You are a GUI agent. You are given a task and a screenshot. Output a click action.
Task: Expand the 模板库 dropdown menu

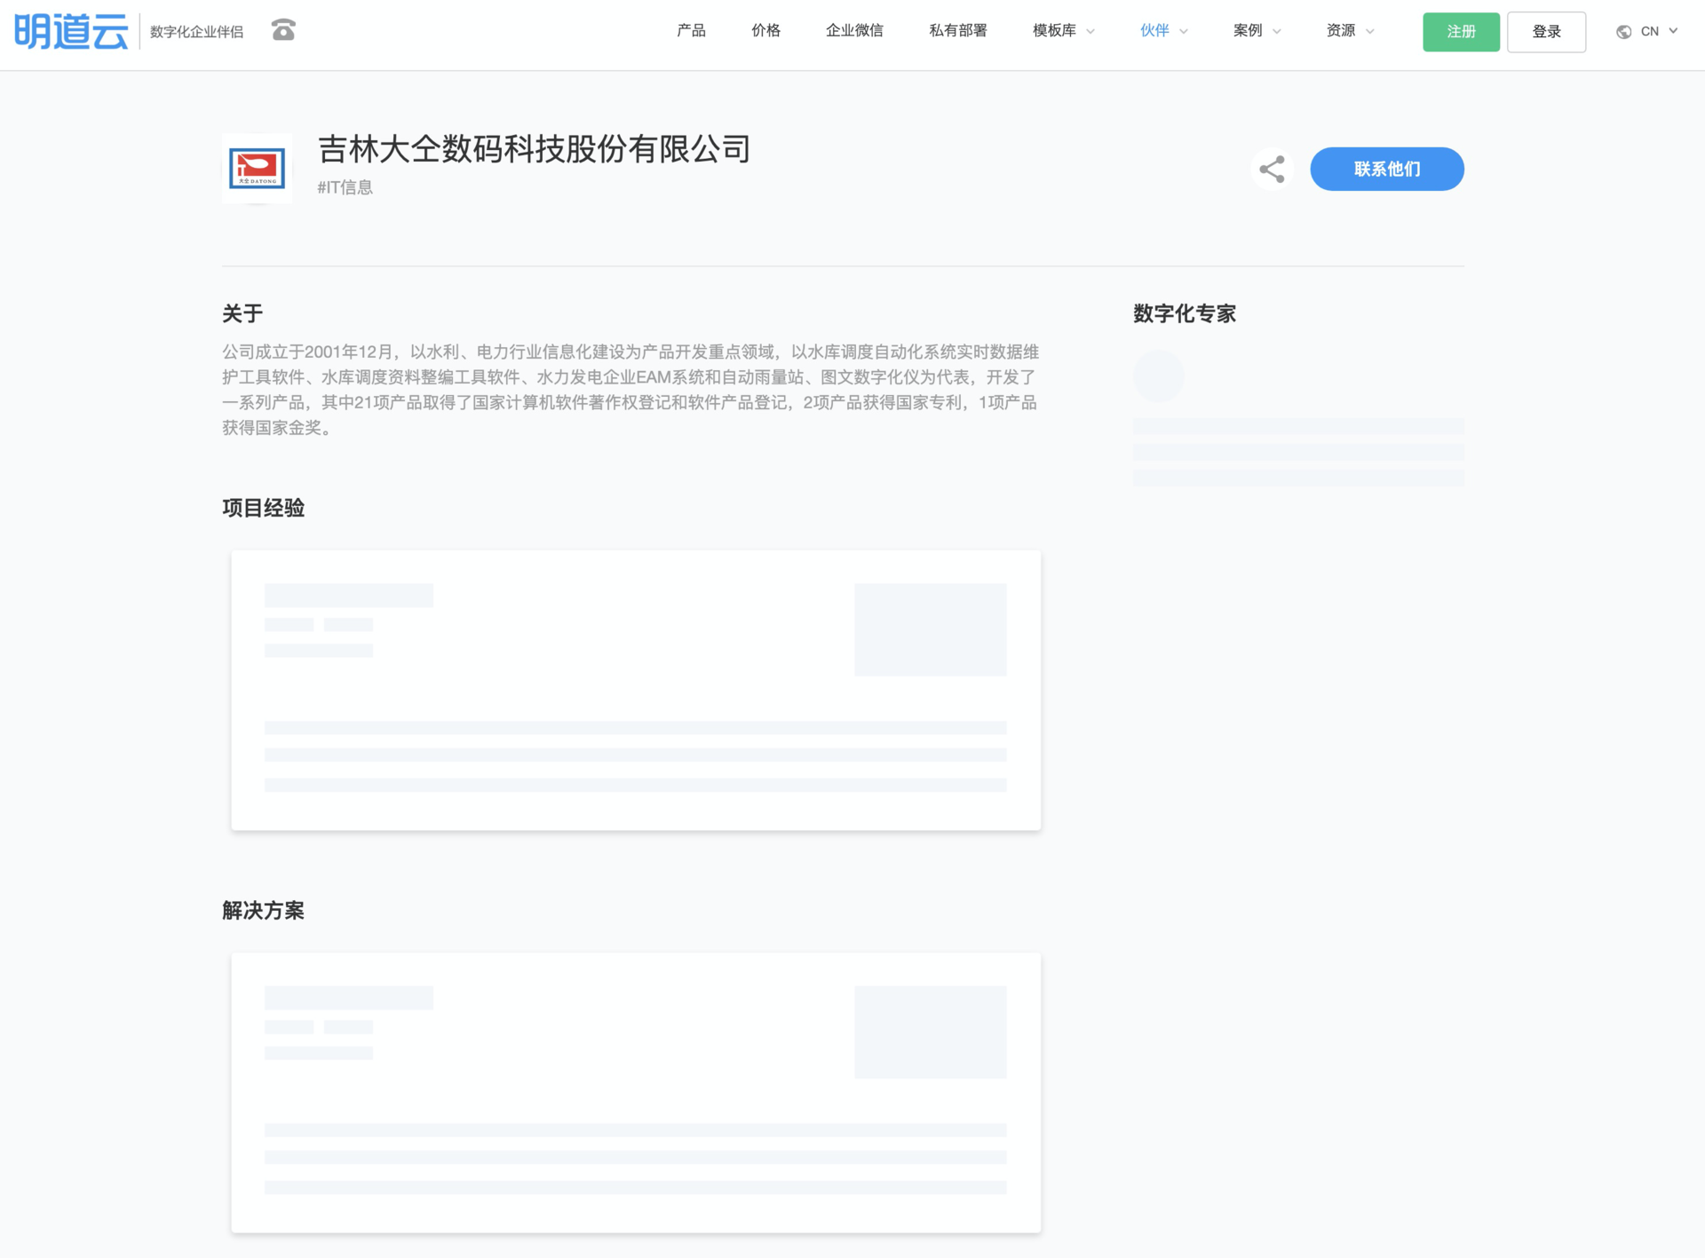pos(1063,31)
